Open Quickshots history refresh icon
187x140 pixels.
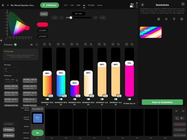159,19
